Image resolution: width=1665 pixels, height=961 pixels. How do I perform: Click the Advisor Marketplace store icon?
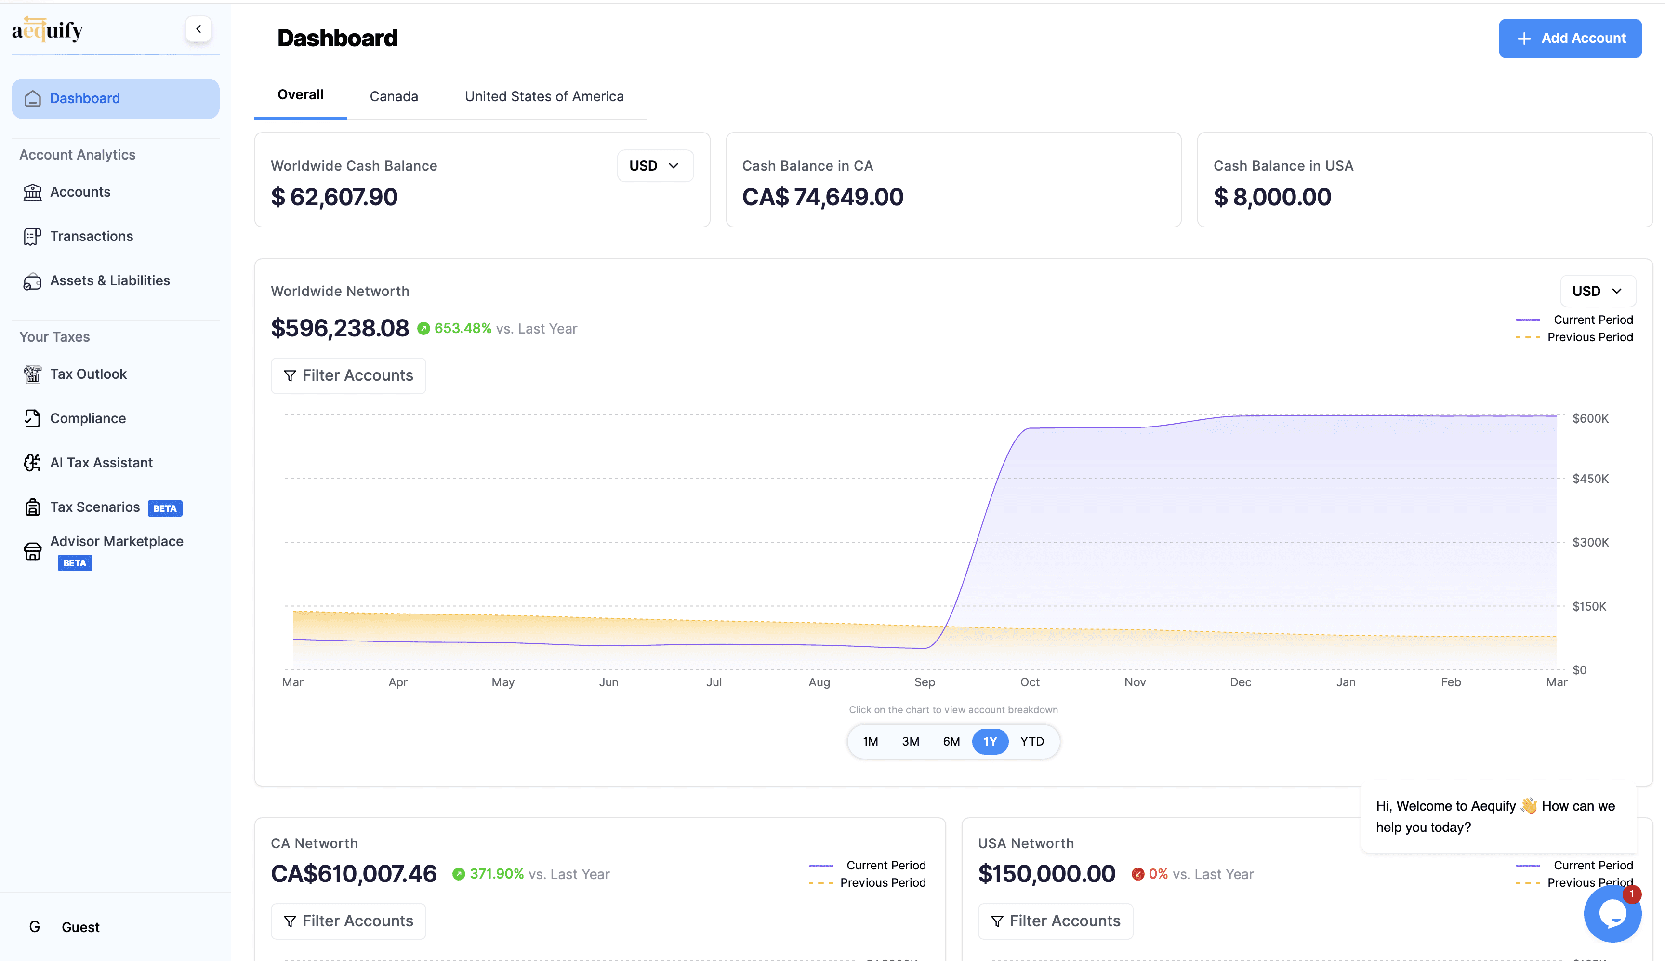pyautogui.click(x=32, y=551)
